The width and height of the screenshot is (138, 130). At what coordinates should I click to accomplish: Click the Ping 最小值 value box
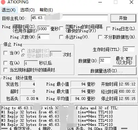click(78, 84)
